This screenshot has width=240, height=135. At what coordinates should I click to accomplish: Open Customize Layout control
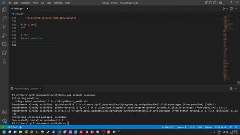click(x=220, y=3)
